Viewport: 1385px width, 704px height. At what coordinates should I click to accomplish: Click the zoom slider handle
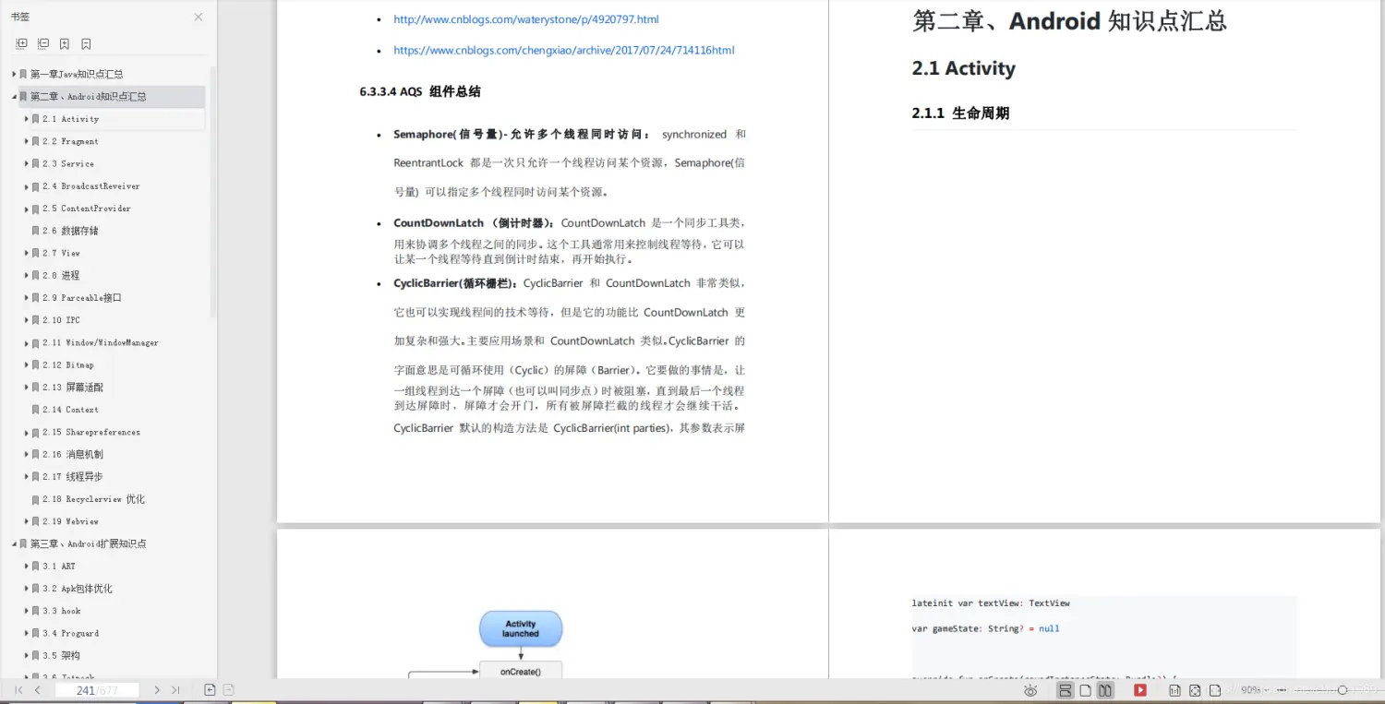pos(1343,690)
